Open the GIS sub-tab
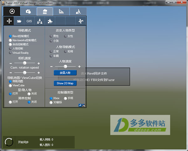The height and width of the screenshot is (151, 188). (29, 21)
